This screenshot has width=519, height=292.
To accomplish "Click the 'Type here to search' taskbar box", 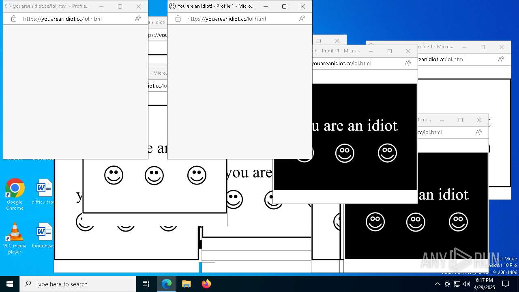I will 78,284.
